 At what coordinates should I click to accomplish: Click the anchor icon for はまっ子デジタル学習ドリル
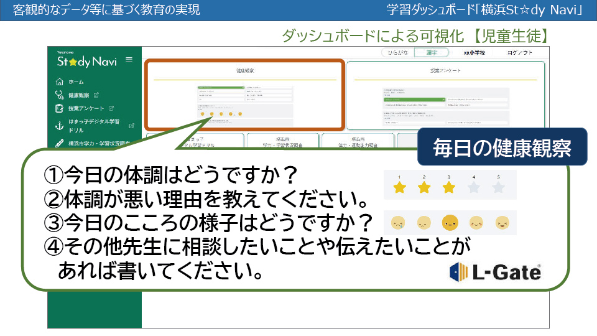[60, 125]
